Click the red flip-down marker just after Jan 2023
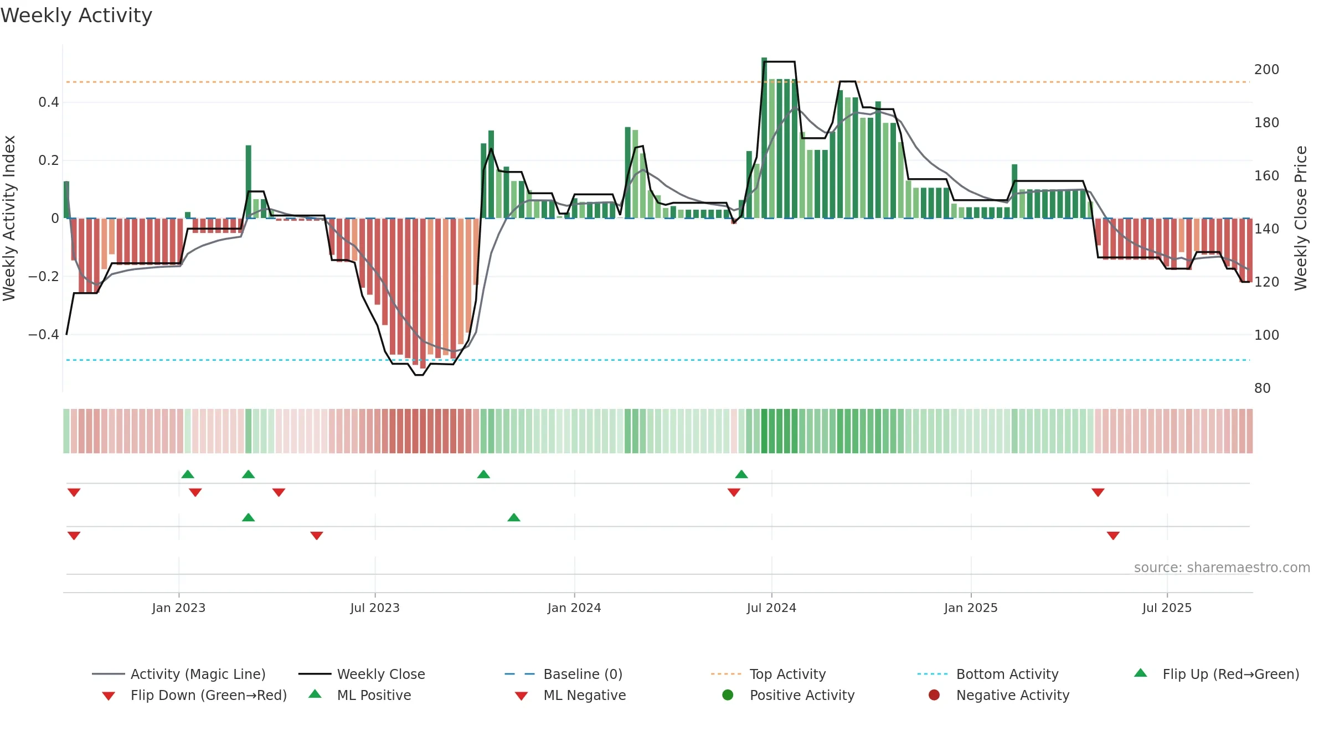This screenshot has width=1329, height=747. point(195,492)
